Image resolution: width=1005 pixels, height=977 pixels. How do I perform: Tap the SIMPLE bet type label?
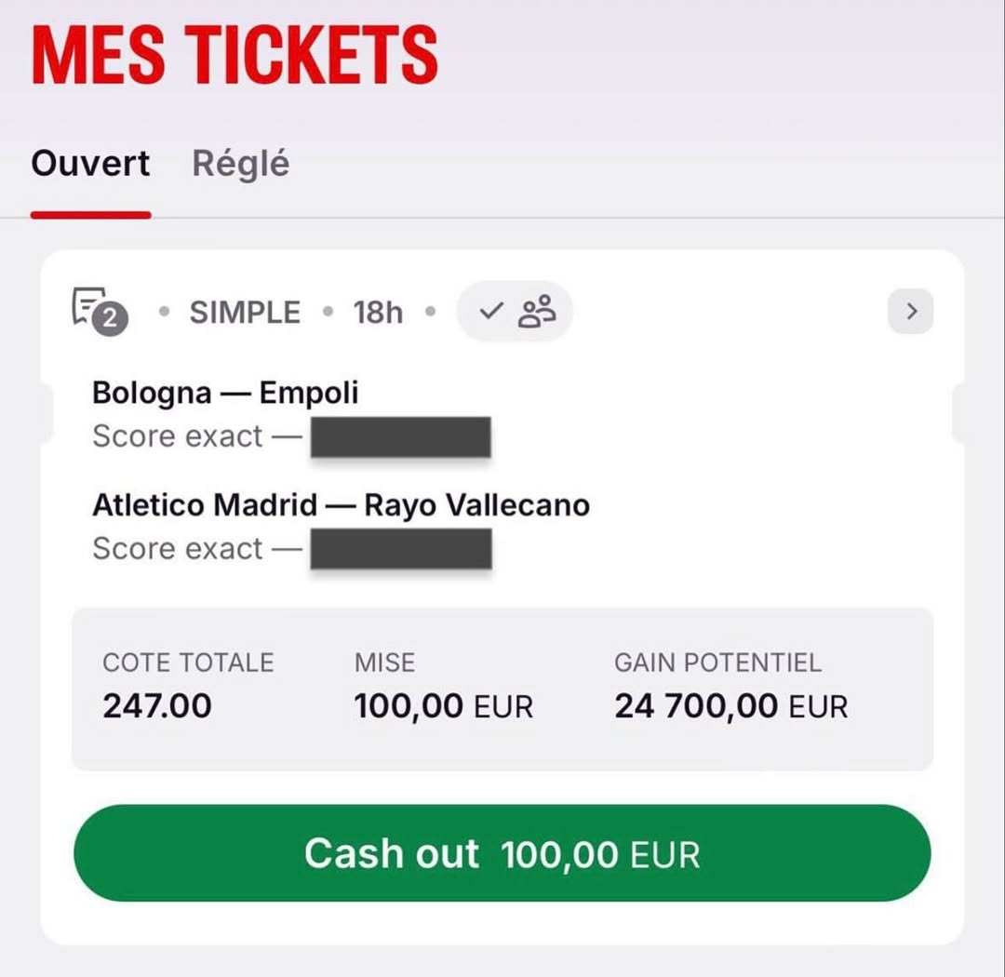pyautogui.click(x=245, y=313)
